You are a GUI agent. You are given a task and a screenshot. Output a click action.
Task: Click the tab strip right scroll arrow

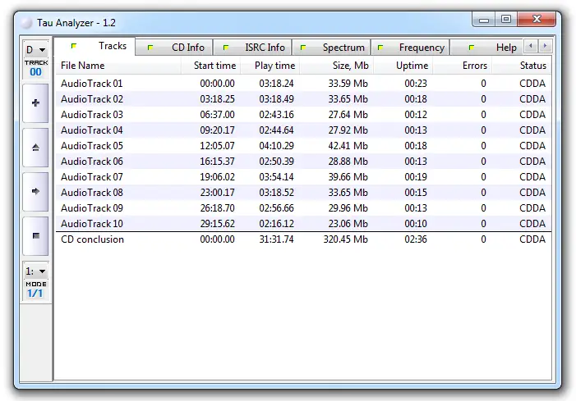click(x=545, y=46)
